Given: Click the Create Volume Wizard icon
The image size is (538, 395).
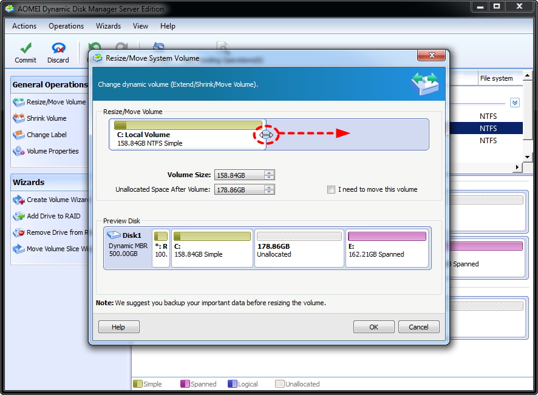Looking at the screenshot, I should coord(19,200).
